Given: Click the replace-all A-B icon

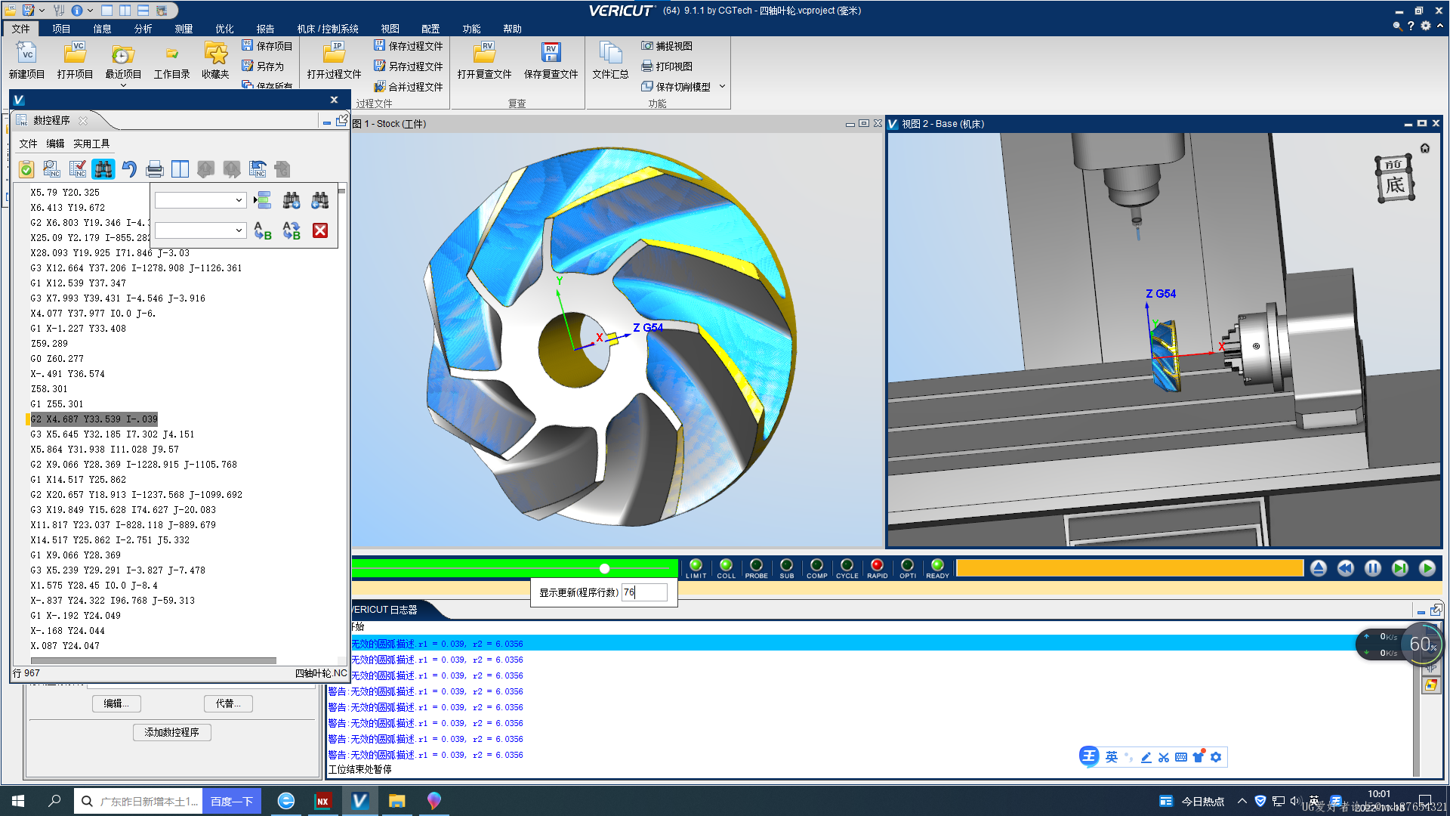Looking at the screenshot, I should point(292,230).
